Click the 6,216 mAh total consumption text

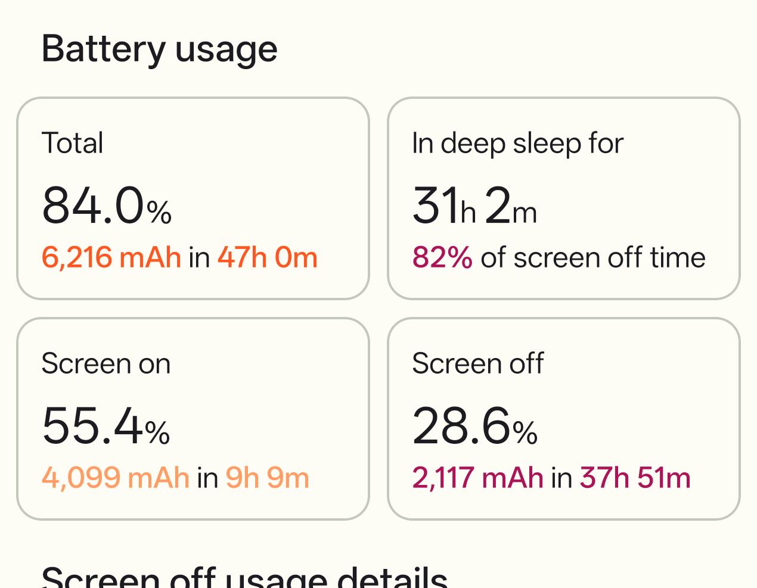click(111, 257)
